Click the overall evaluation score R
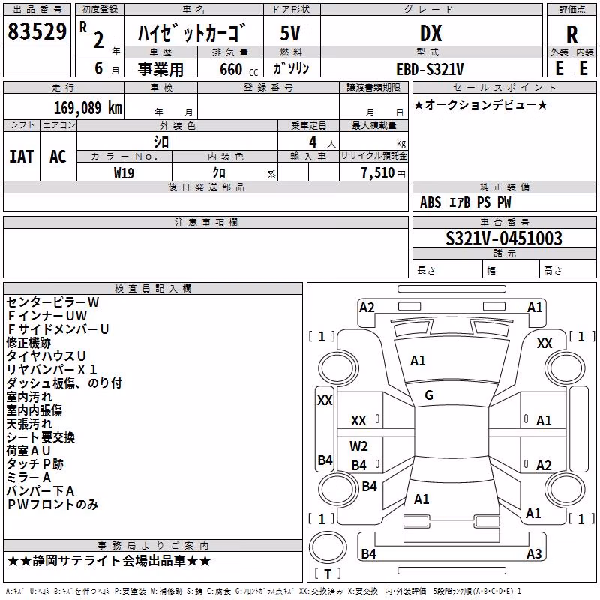 coord(571,34)
